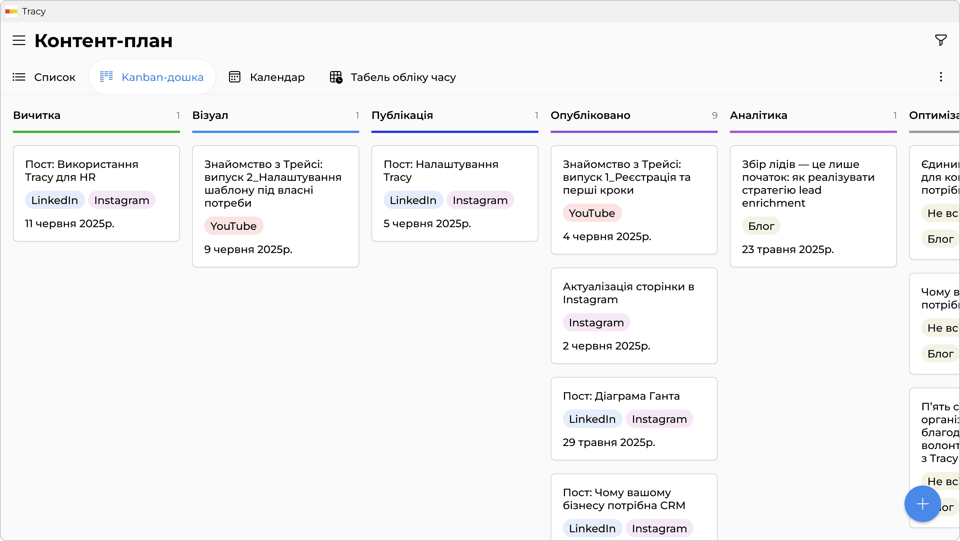Screen dimensions: 960x541
Task: Open card Пост: Діаграма Ганта
Action: pos(634,419)
